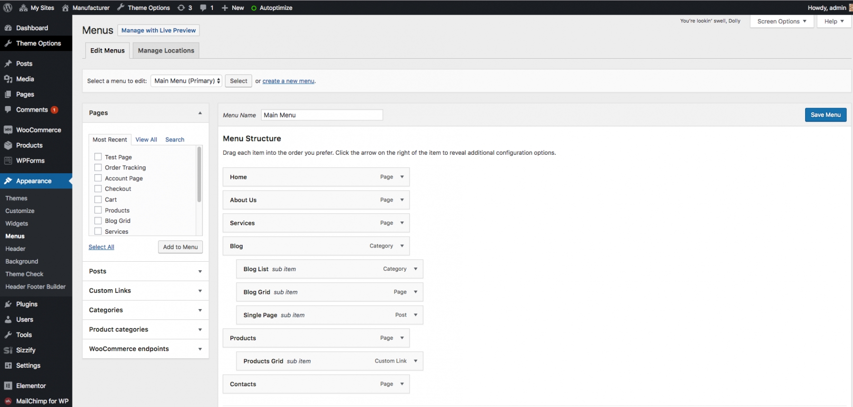Screen dimensions: 853x407
Task: Open the WooCommerce sidebar item
Action: [38, 130]
